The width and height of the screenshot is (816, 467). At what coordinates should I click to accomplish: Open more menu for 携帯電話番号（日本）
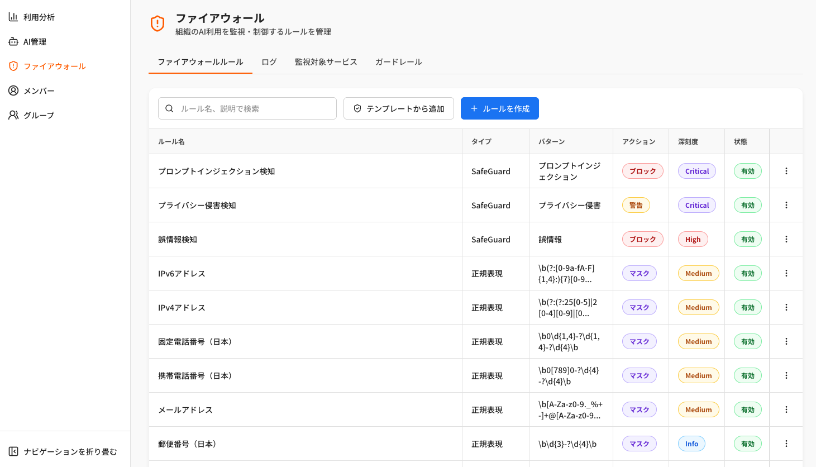(786, 376)
